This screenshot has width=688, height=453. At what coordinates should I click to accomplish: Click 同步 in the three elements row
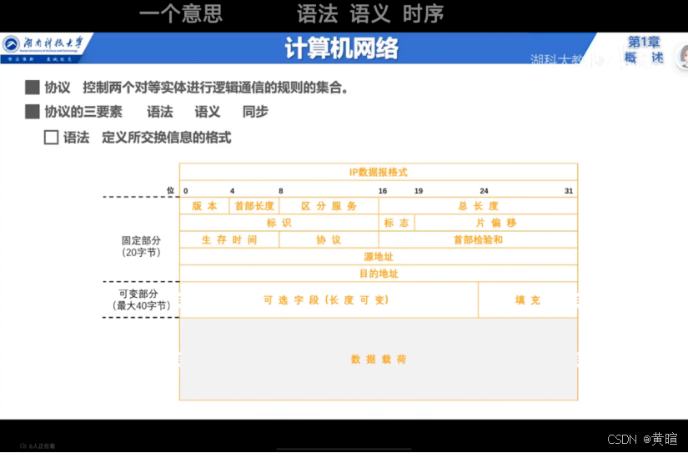click(255, 112)
